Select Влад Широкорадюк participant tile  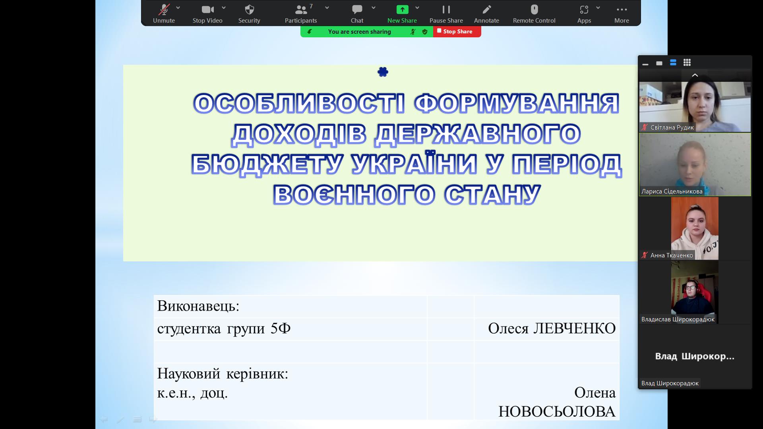pyautogui.click(x=695, y=356)
